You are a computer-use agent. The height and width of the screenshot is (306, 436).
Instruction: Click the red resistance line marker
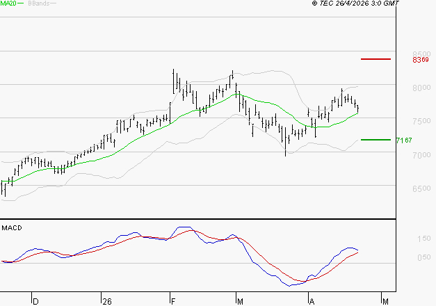coord(376,59)
